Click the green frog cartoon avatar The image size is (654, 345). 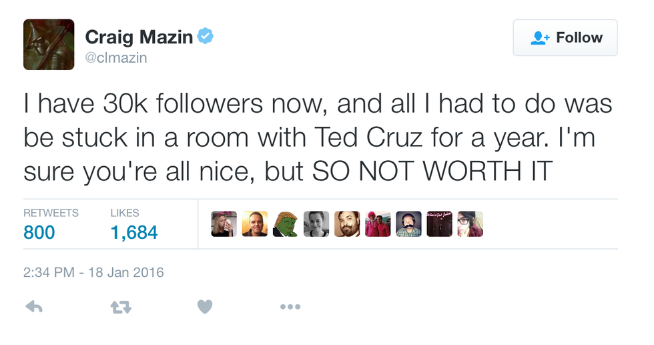[286, 224]
